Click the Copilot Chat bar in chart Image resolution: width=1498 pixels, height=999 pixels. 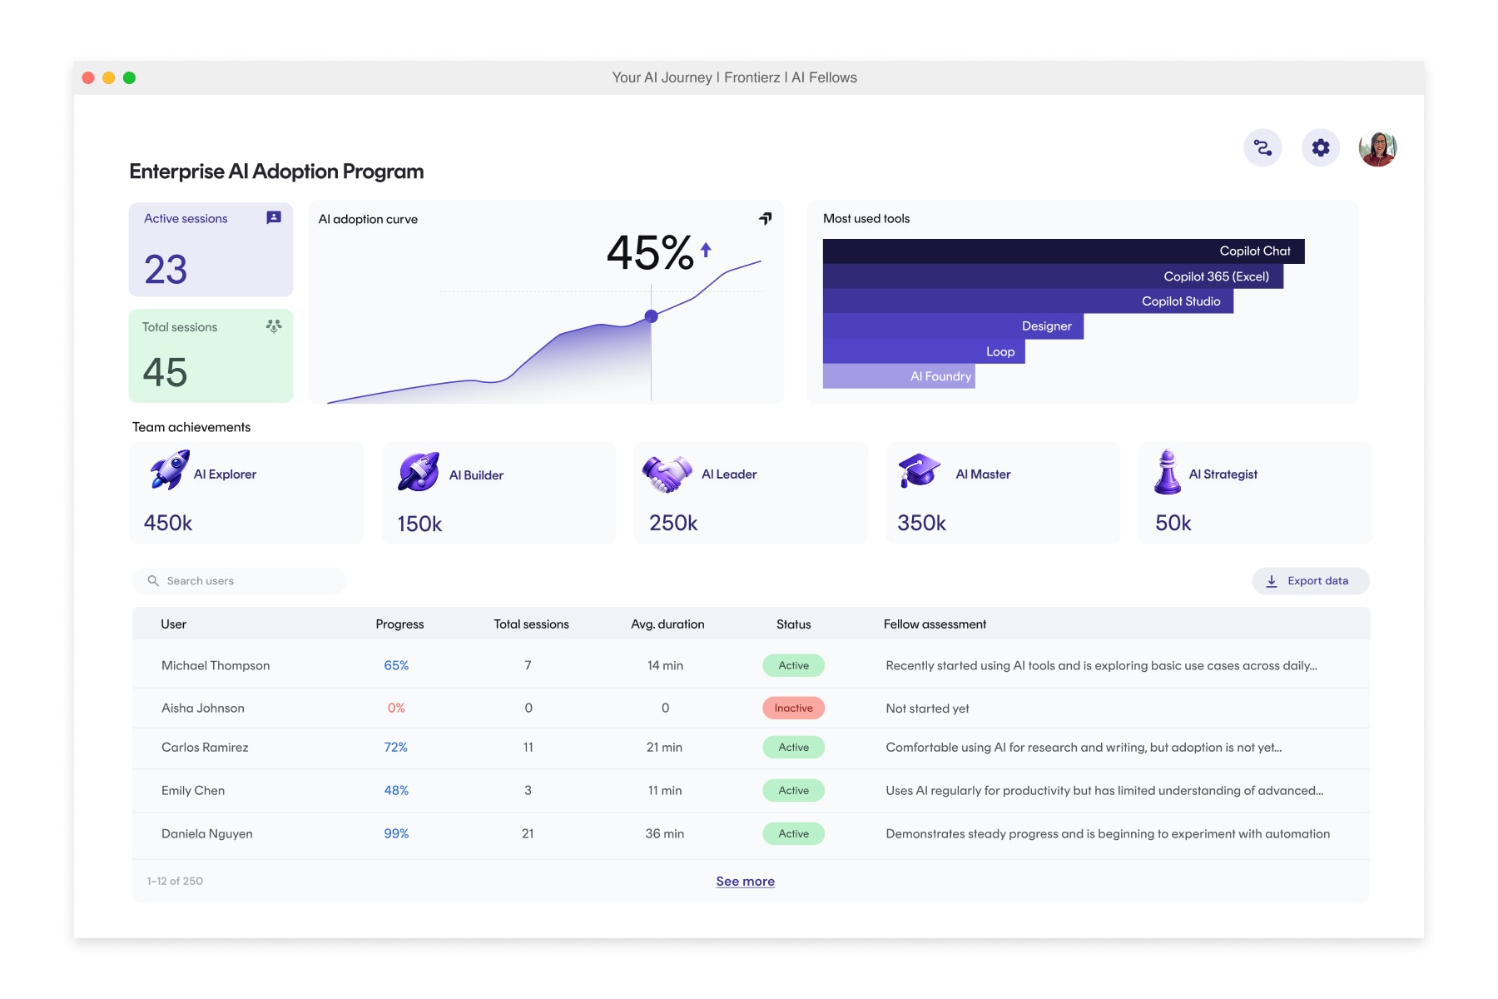1063,251
